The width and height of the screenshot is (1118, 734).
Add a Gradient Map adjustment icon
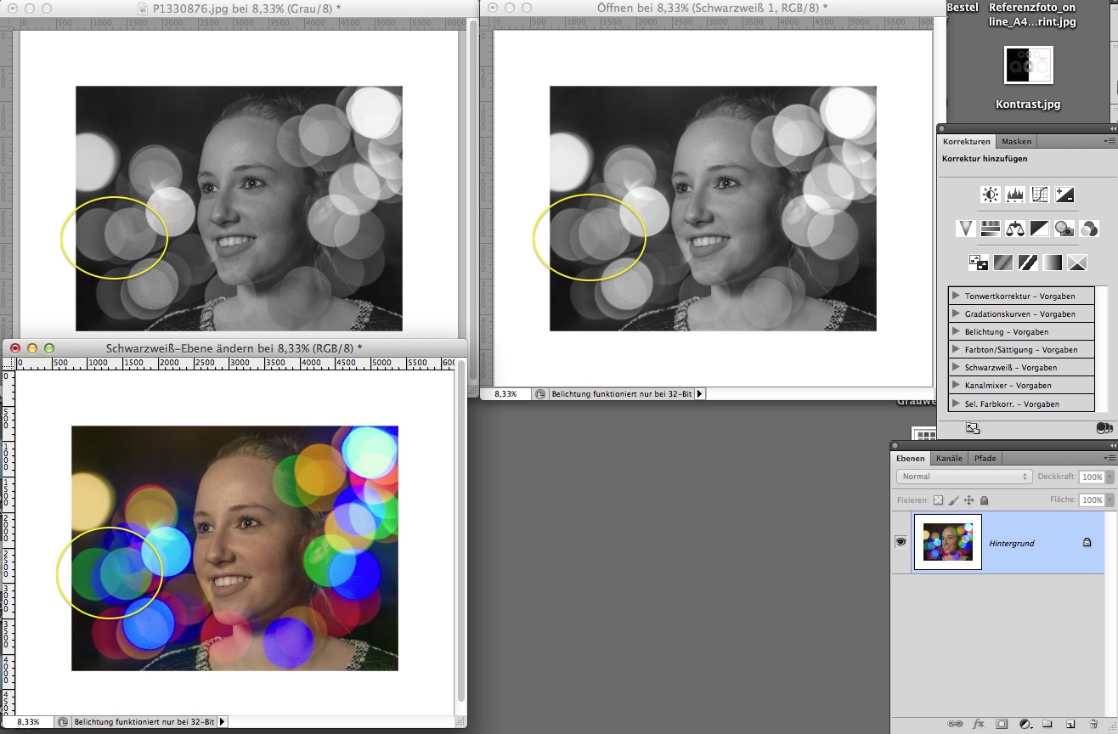1053,263
